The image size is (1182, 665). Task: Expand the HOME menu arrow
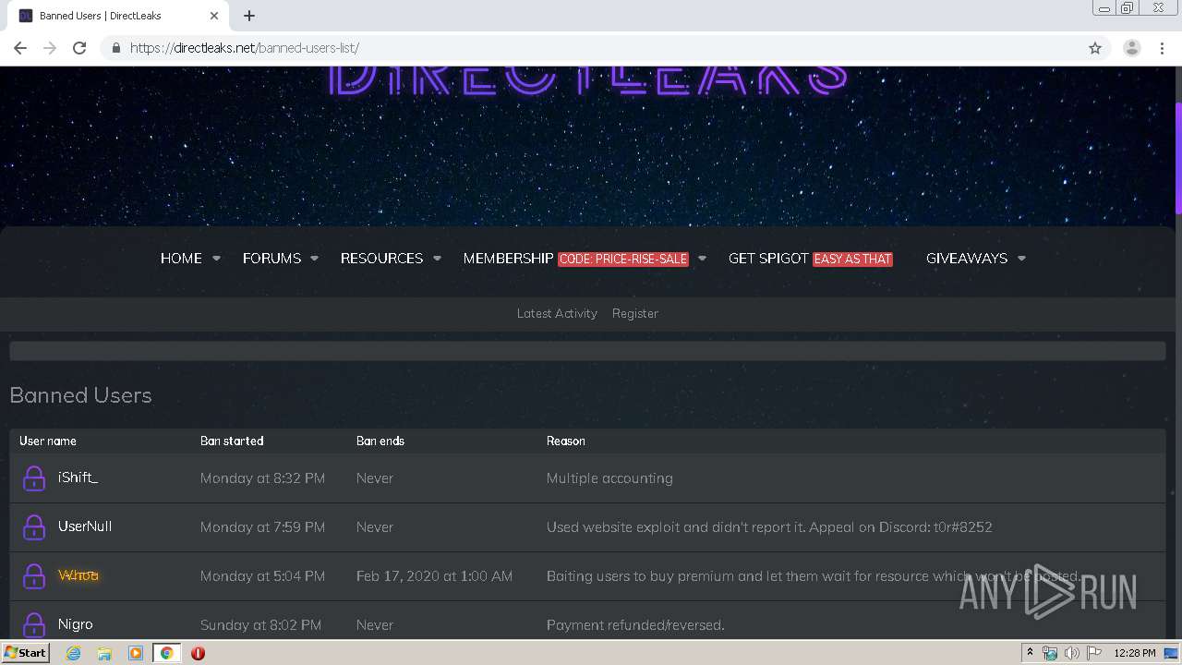(x=216, y=259)
